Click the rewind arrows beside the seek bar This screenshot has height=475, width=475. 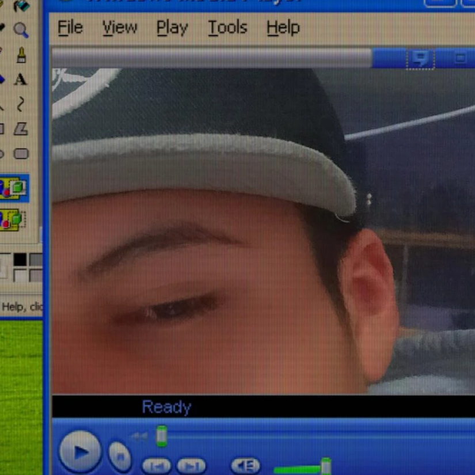tap(139, 436)
